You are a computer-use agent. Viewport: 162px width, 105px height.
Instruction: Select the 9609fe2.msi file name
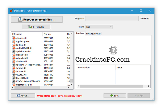(x=21, y=75)
